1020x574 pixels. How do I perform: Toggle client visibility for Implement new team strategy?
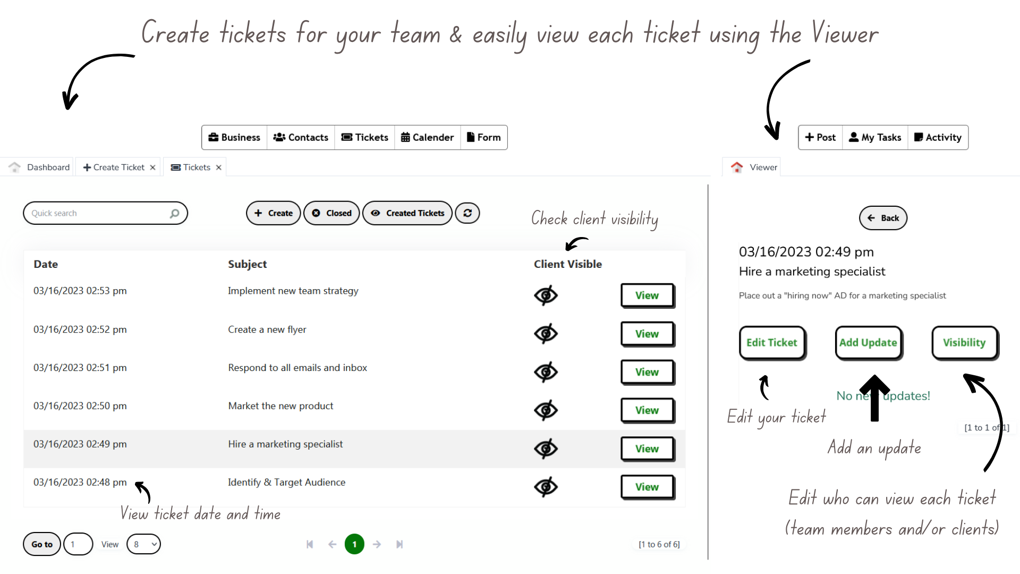coord(546,296)
